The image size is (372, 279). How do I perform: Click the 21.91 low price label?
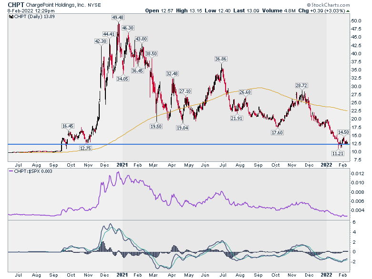click(x=237, y=118)
